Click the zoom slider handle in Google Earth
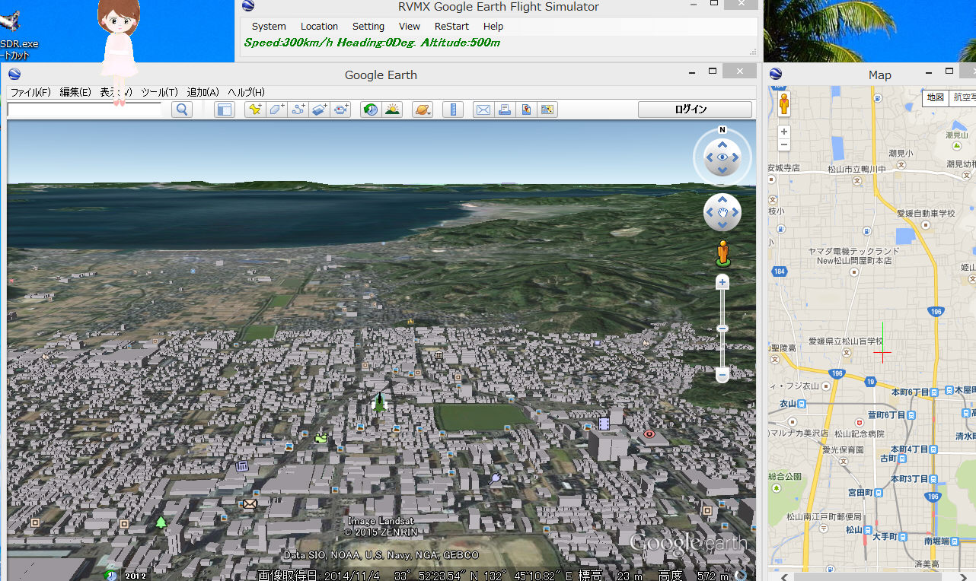Screen dimensions: 976x581 pyautogui.click(x=722, y=329)
